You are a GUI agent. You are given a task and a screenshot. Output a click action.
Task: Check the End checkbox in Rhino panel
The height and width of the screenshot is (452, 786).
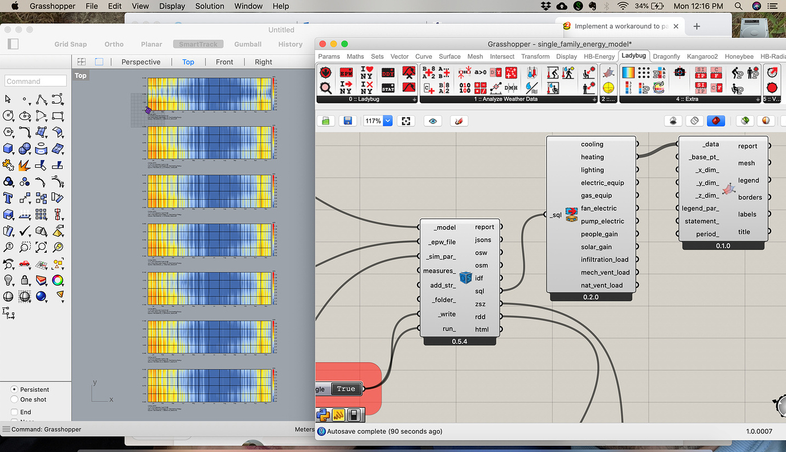coord(15,412)
